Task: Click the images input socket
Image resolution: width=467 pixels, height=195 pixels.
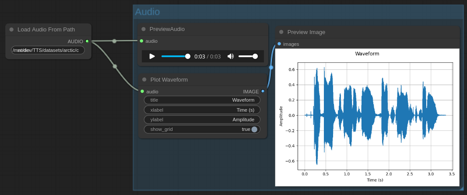Action: pos(279,44)
